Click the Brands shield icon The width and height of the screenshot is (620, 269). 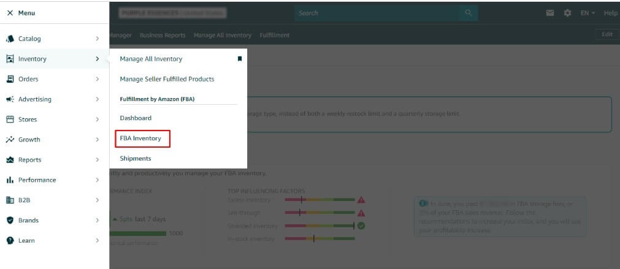(x=10, y=221)
